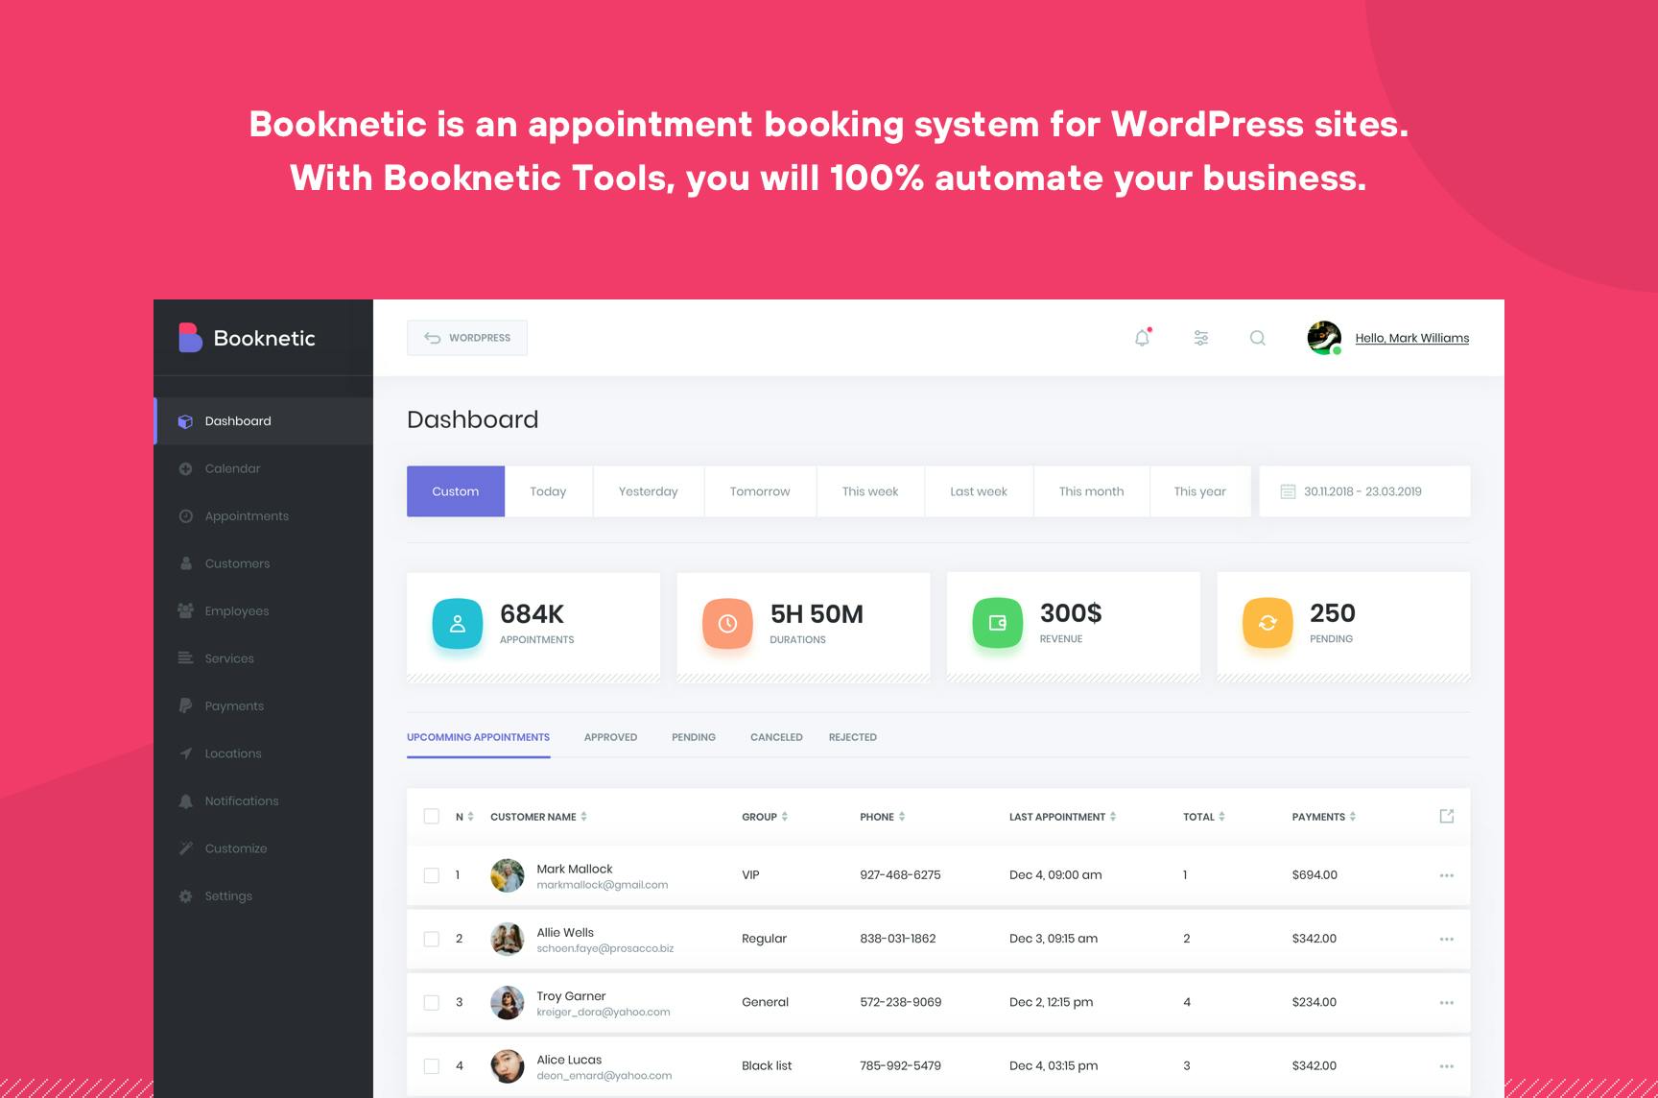Click phone number 838-031-1862

coord(898,939)
